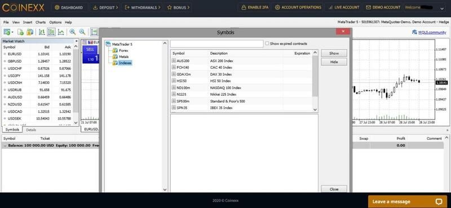
Task: Click the AUS200 symbol icon
Action: point(174,61)
